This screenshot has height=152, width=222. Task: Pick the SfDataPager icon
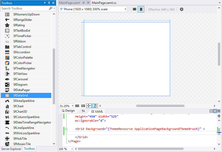pyautogui.click(x=7, y=90)
